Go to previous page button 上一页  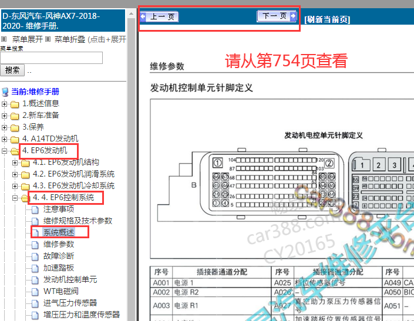pyautogui.click(x=159, y=16)
